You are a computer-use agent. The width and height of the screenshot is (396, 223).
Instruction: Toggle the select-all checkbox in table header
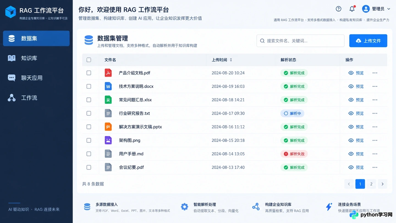[x=89, y=60]
